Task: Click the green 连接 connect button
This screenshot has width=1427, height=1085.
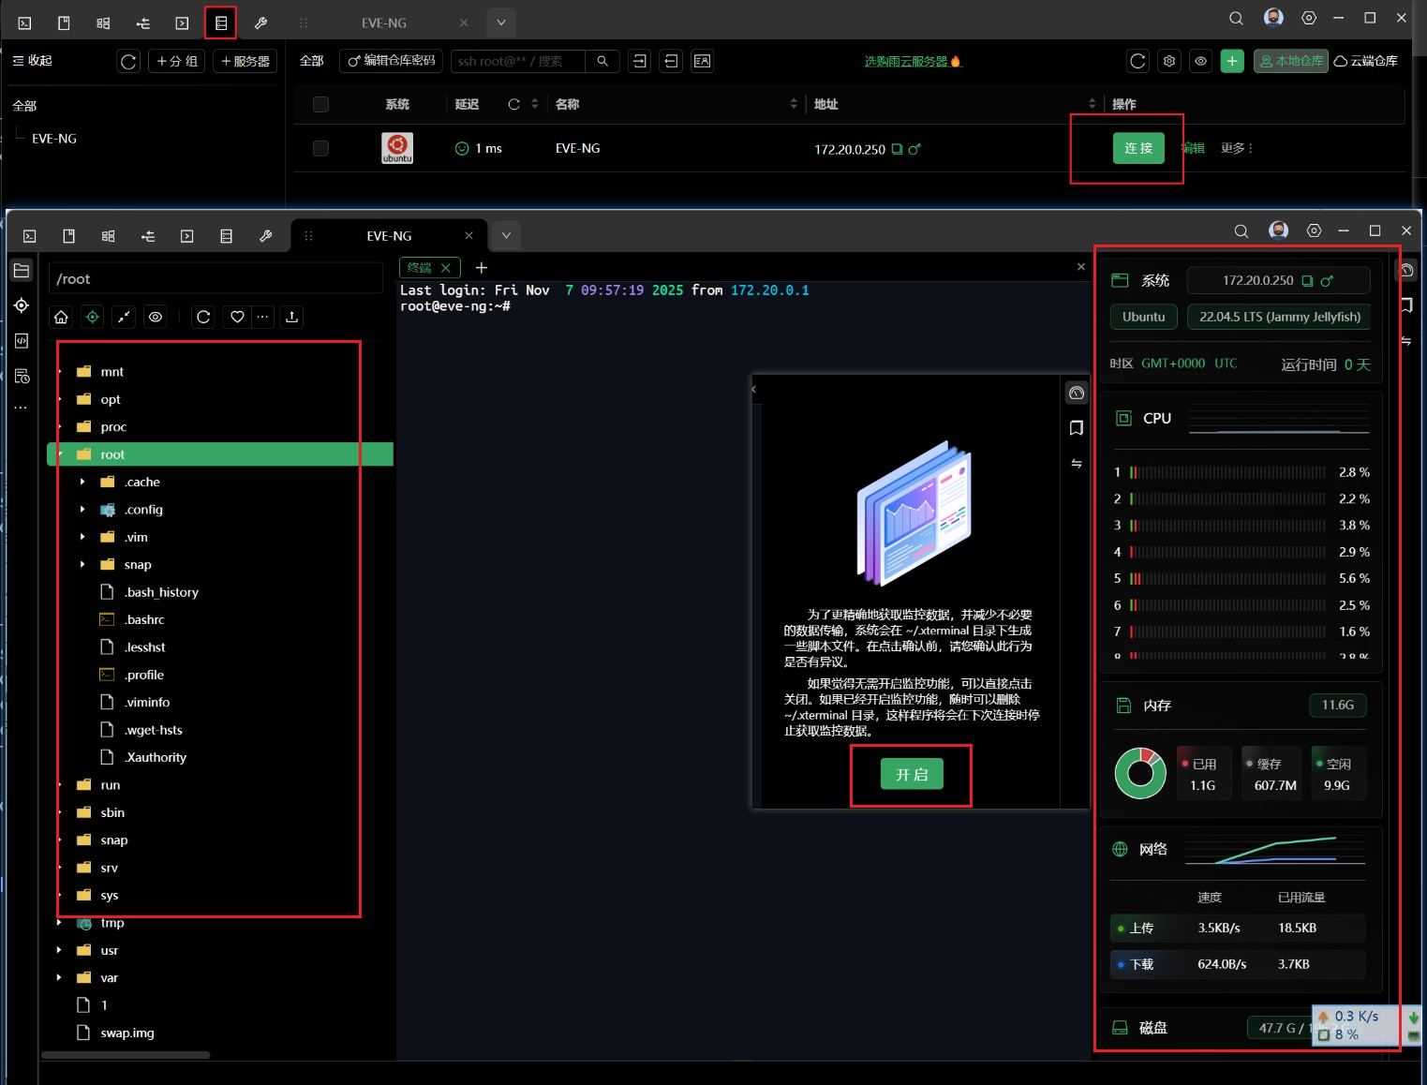Action: [x=1138, y=148]
